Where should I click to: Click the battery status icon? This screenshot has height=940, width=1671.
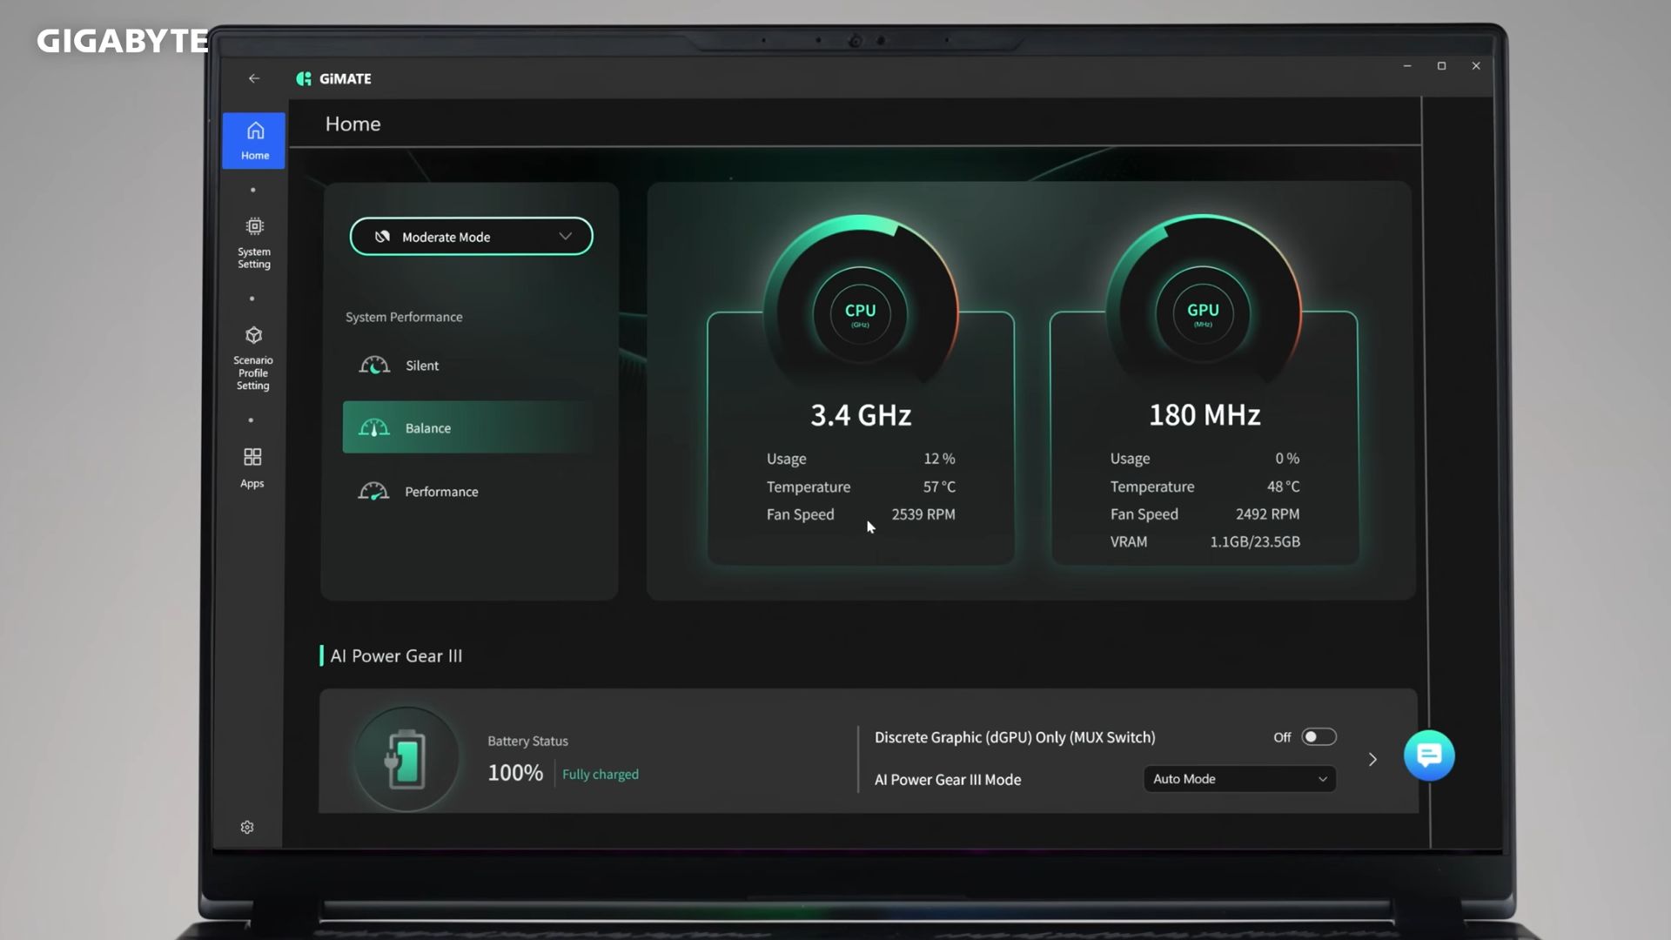pyautogui.click(x=406, y=759)
